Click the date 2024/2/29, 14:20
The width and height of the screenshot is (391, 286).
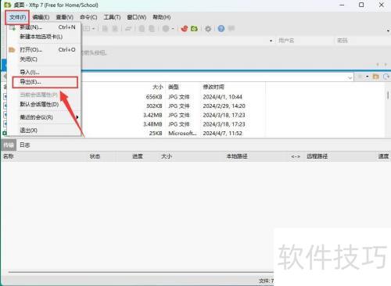pyautogui.click(x=224, y=106)
